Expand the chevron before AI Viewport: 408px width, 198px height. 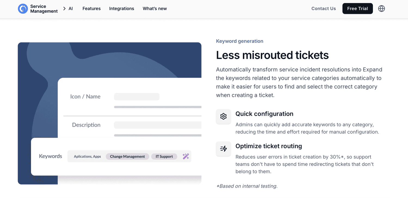pos(64,9)
